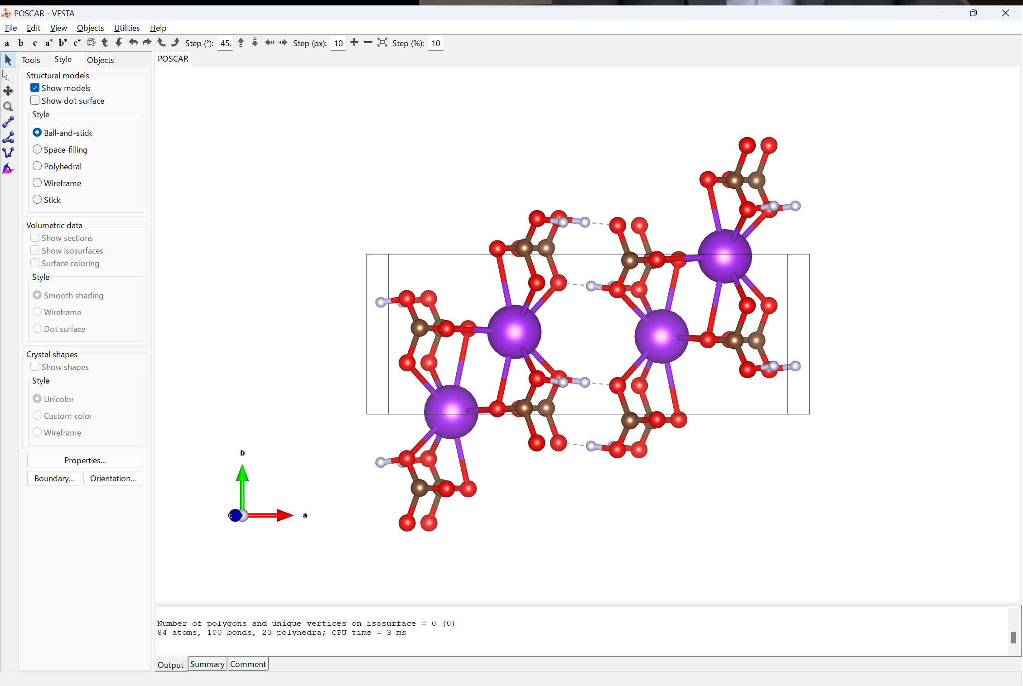Select the Translate (move) tool

pyautogui.click(x=8, y=91)
